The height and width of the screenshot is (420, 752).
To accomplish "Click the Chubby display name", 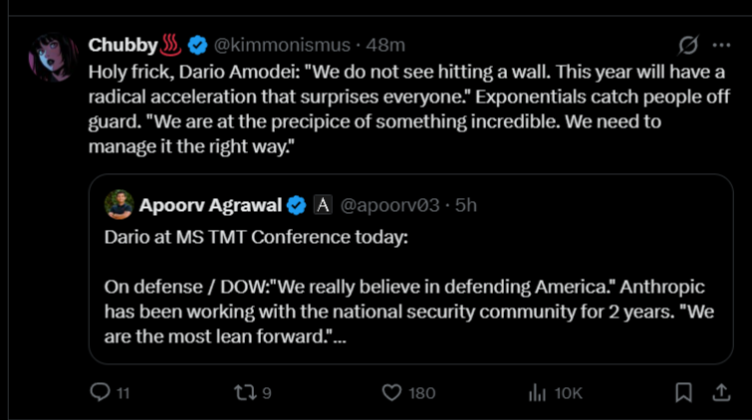I will (123, 45).
